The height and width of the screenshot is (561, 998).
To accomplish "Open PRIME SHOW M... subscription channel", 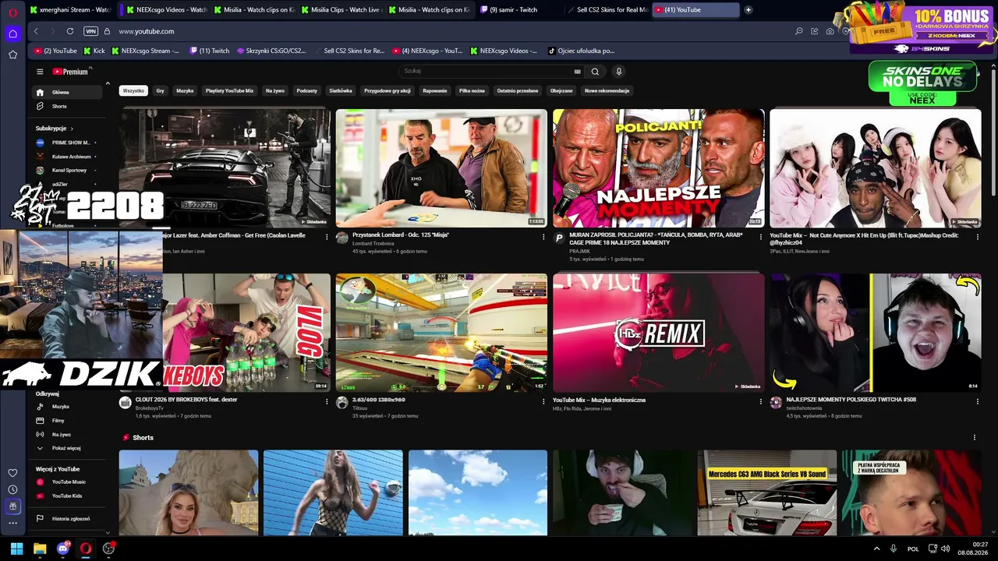I will pyautogui.click(x=68, y=143).
